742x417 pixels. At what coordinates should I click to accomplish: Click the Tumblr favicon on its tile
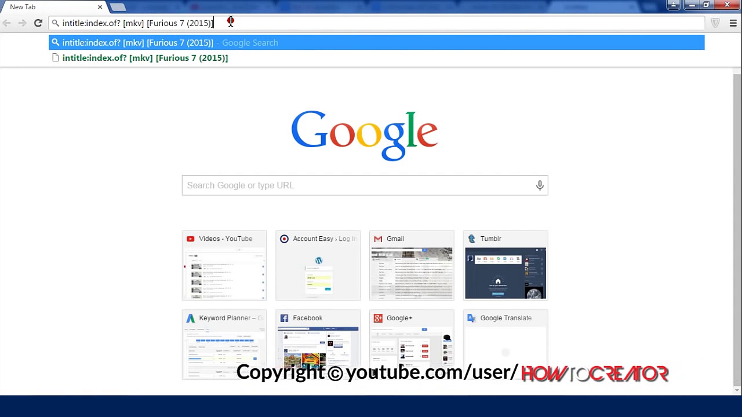[471, 239]
